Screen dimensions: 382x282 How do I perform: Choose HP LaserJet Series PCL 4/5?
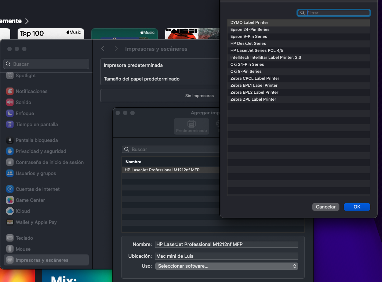click(x=298, y=50)
